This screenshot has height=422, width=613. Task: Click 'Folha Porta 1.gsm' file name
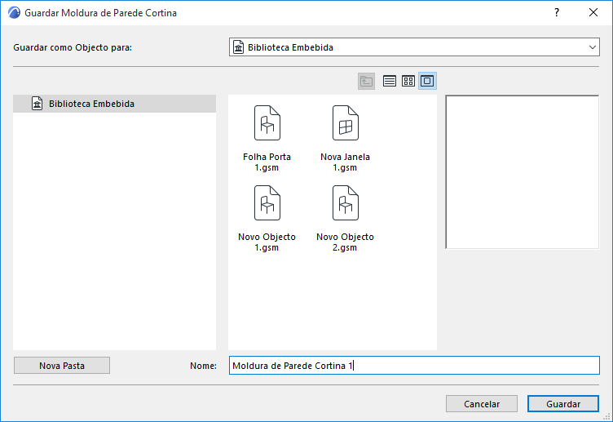point(267,162)
